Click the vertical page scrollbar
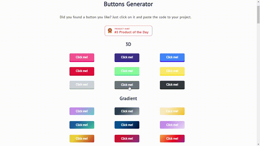 coord(258,16)
